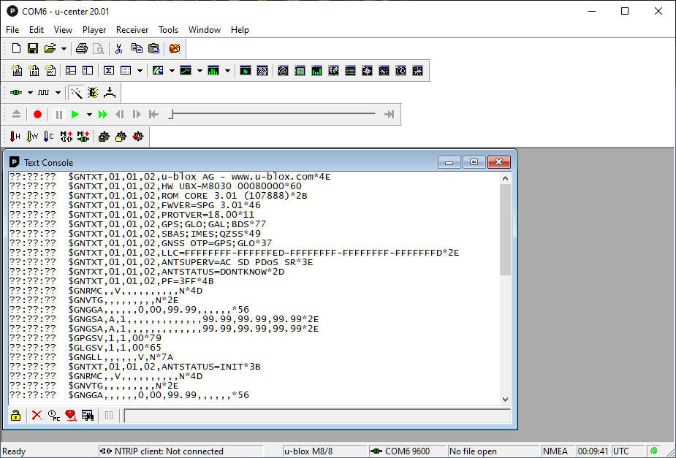Open the Player menu
This screenshot has height=458, width=676.
(94, 30)
